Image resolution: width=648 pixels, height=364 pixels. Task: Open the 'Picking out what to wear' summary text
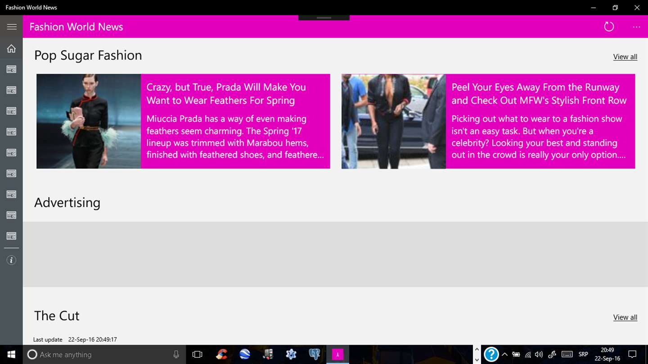click(x=538, y=137)
